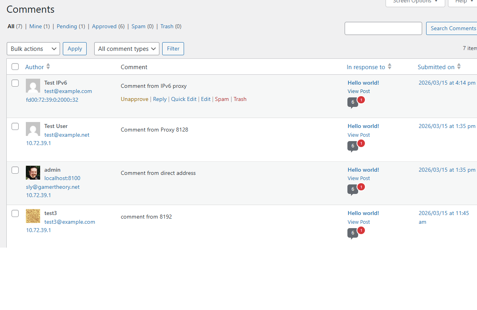Open the Screen Options panel

(415, 2)
